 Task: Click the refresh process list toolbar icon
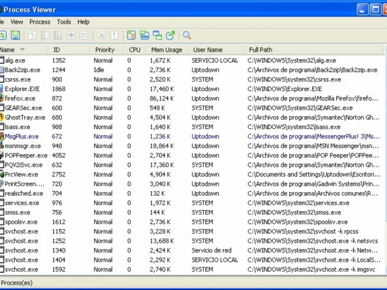[3, 35]
